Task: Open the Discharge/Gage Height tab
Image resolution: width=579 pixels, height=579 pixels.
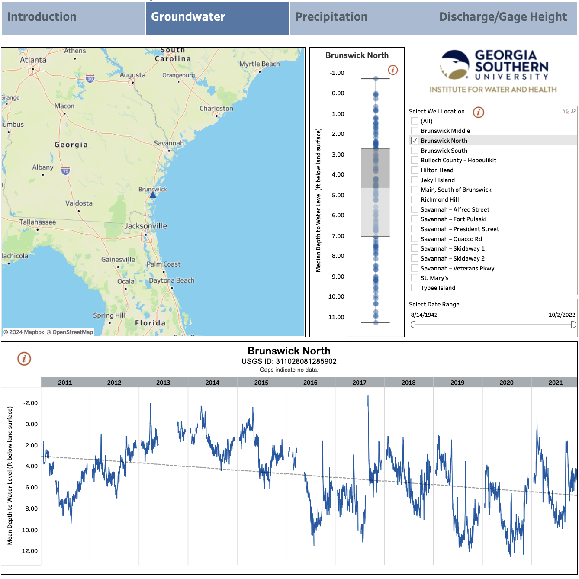Action: tap(503, 17)
